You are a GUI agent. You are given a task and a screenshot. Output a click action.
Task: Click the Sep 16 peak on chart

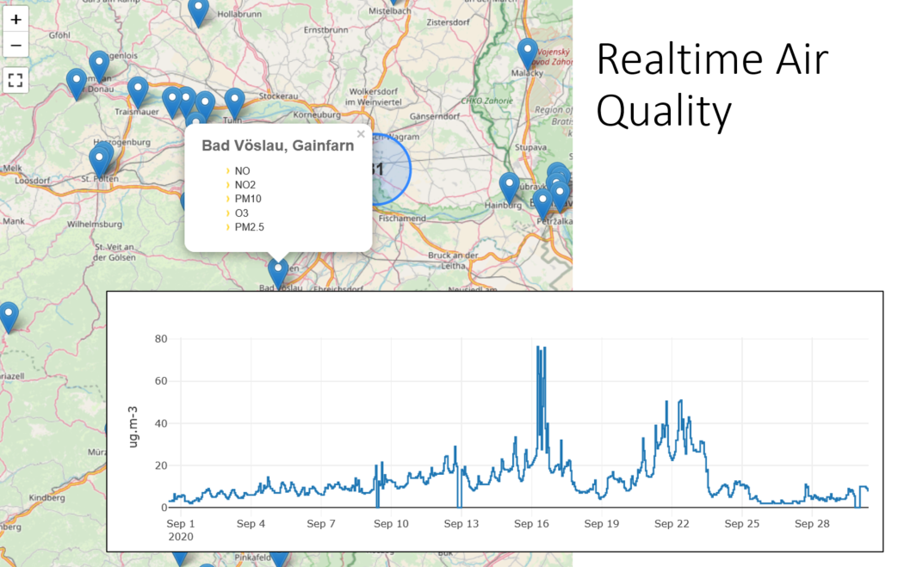[x=538, y=348]
